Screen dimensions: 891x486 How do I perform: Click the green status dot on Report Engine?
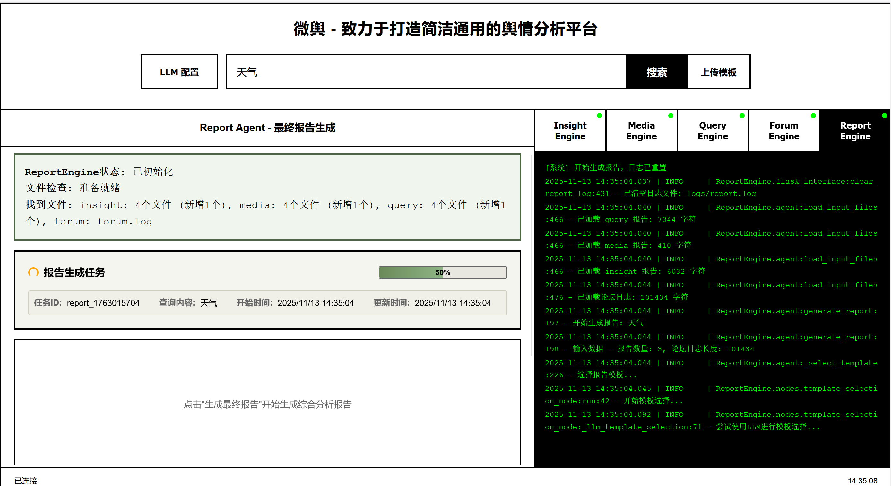(885, 116)
